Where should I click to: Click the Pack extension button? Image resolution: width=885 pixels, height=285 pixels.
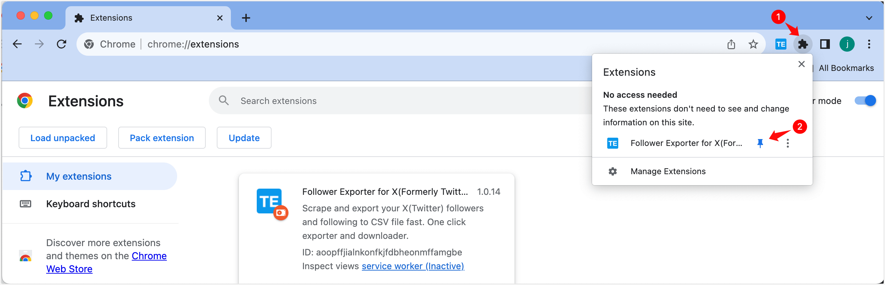(x=162, y=138)
